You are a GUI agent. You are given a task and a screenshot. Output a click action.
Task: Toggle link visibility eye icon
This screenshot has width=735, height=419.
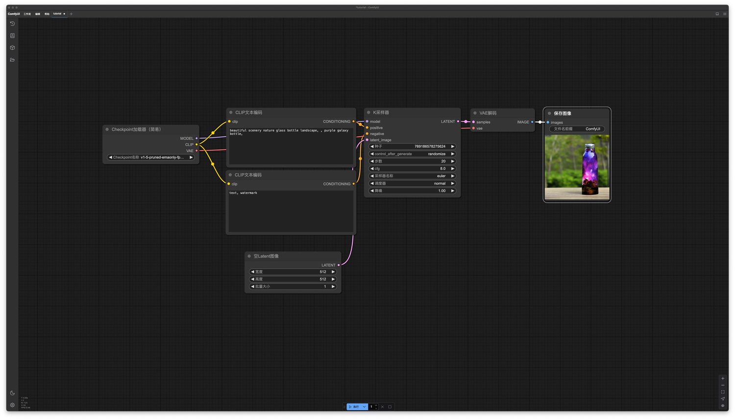pyautogui.click(x=723, y=406)
